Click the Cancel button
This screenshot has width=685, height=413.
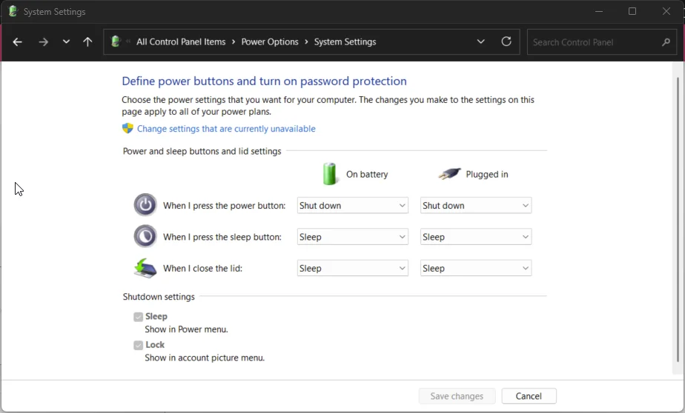tap(529, 396)
